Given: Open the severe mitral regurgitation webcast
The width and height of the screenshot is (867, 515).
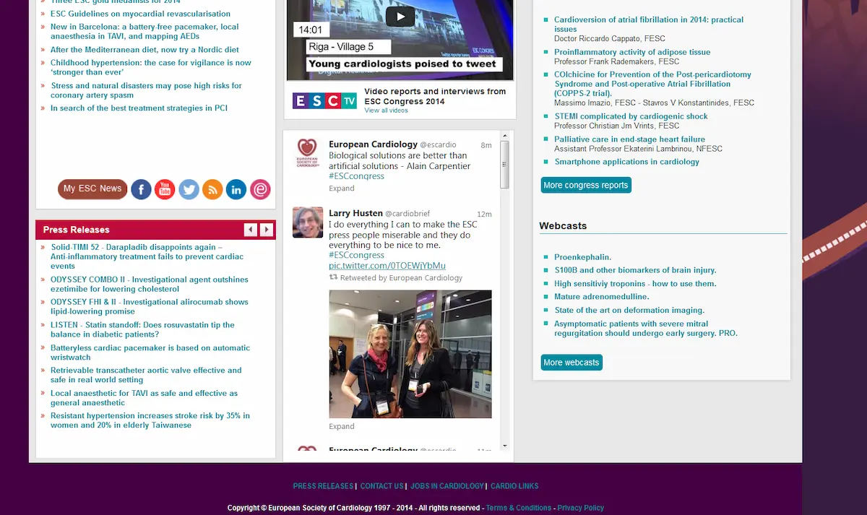Looking at the screenshot, I should [x=646, y=329].
